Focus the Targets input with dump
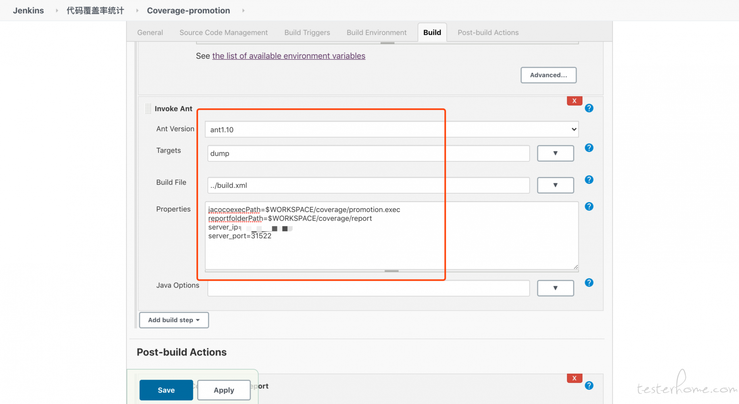The image size is (739, 404). pos(368,153)
